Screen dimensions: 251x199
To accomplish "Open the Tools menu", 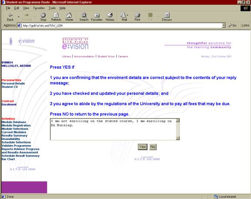I will point(52,8).
